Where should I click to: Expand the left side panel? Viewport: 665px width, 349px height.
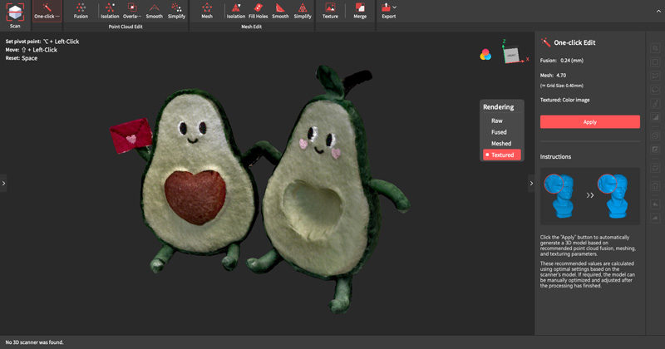(3, 183)
